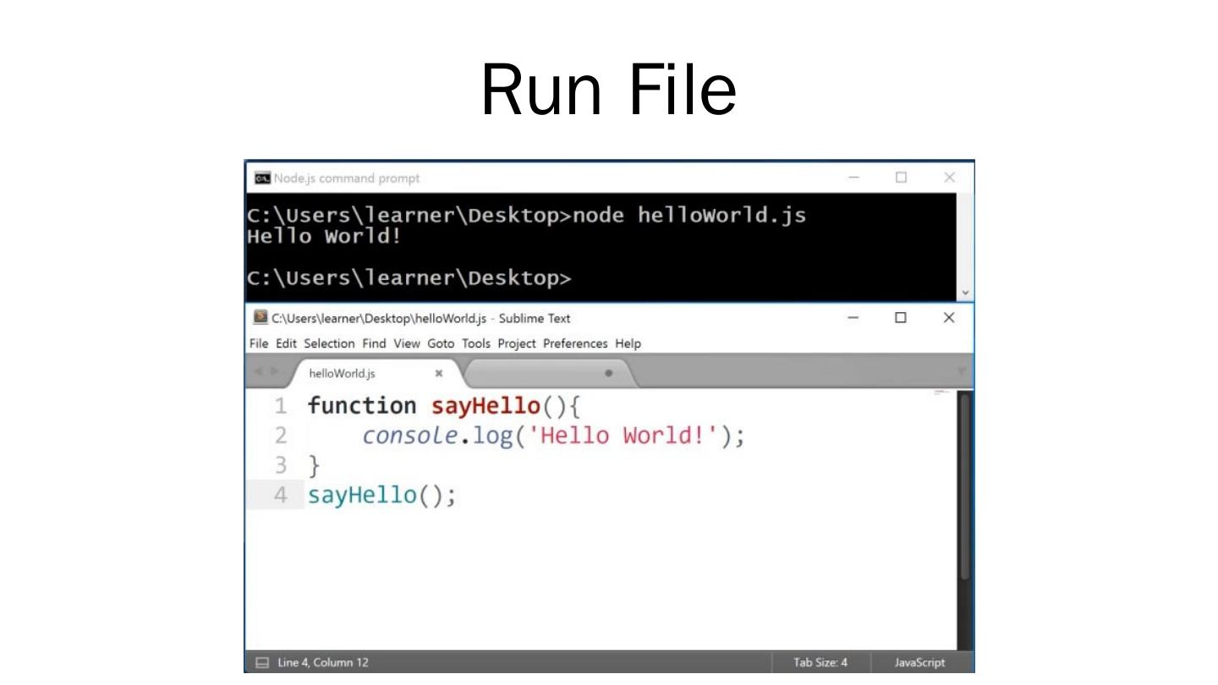Maximize the Sublime Text window
1218x685 pixels.
point(901,318)
